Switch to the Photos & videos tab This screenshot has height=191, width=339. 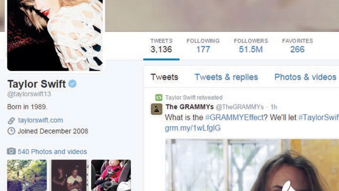coord(305,77)
